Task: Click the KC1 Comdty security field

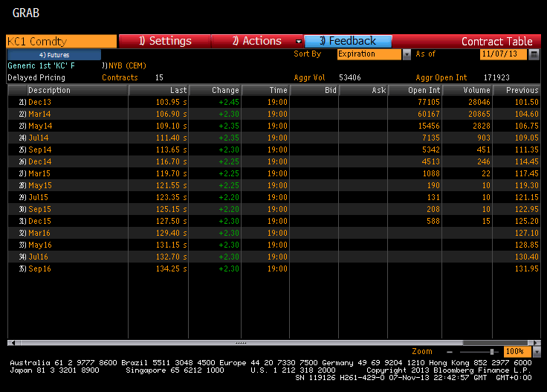Action: (x=62, y=41)
